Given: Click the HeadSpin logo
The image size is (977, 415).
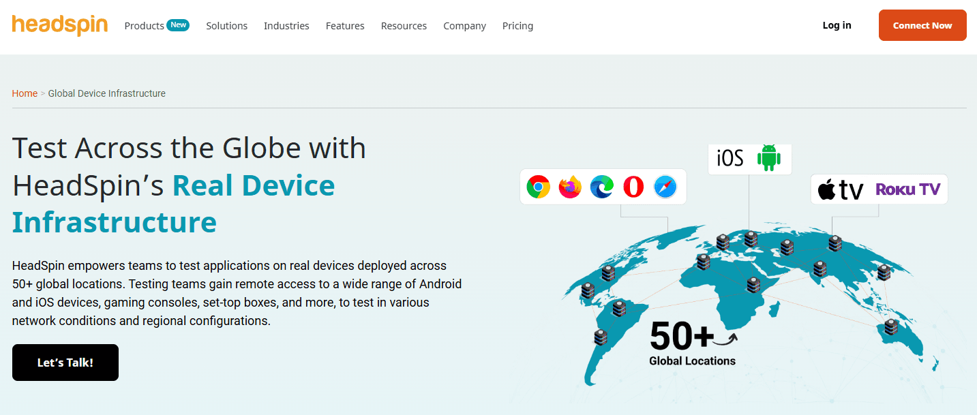Looking at the screenshot, I should point(60,25).
